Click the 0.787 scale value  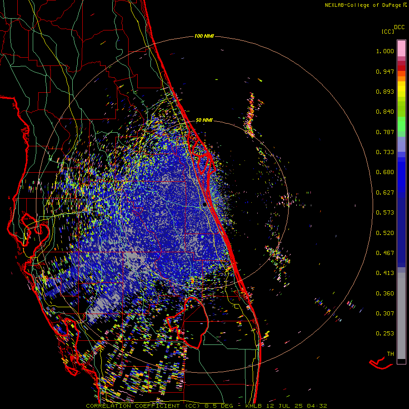tap(385, 132)
